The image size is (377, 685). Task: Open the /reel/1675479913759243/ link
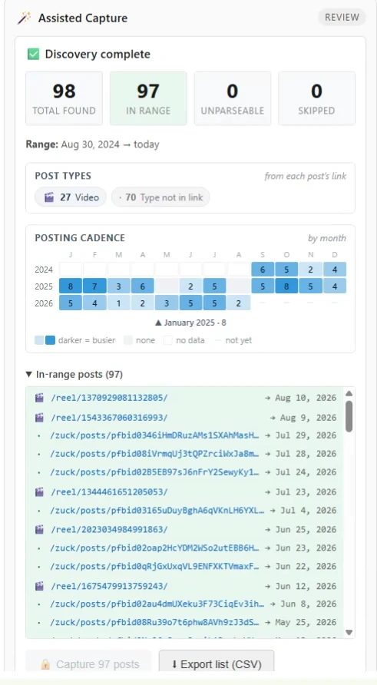109,586
